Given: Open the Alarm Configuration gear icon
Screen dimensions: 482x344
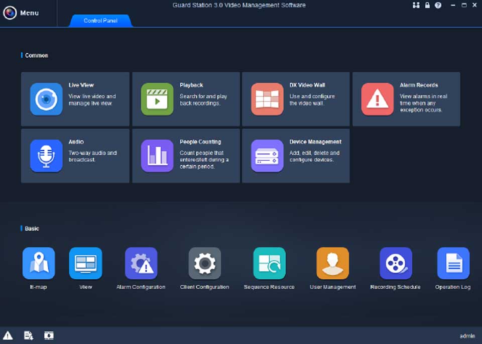Looking at the screenshot, I should coord(141,263).
